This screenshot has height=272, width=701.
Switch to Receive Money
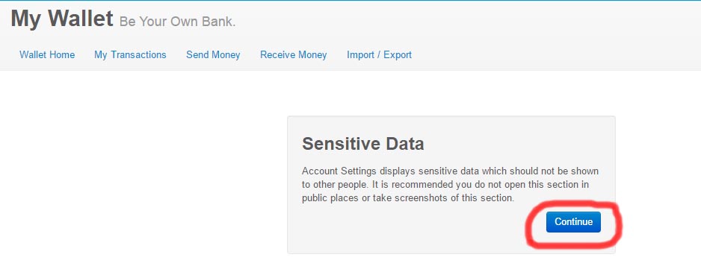(x=293, y=55)
